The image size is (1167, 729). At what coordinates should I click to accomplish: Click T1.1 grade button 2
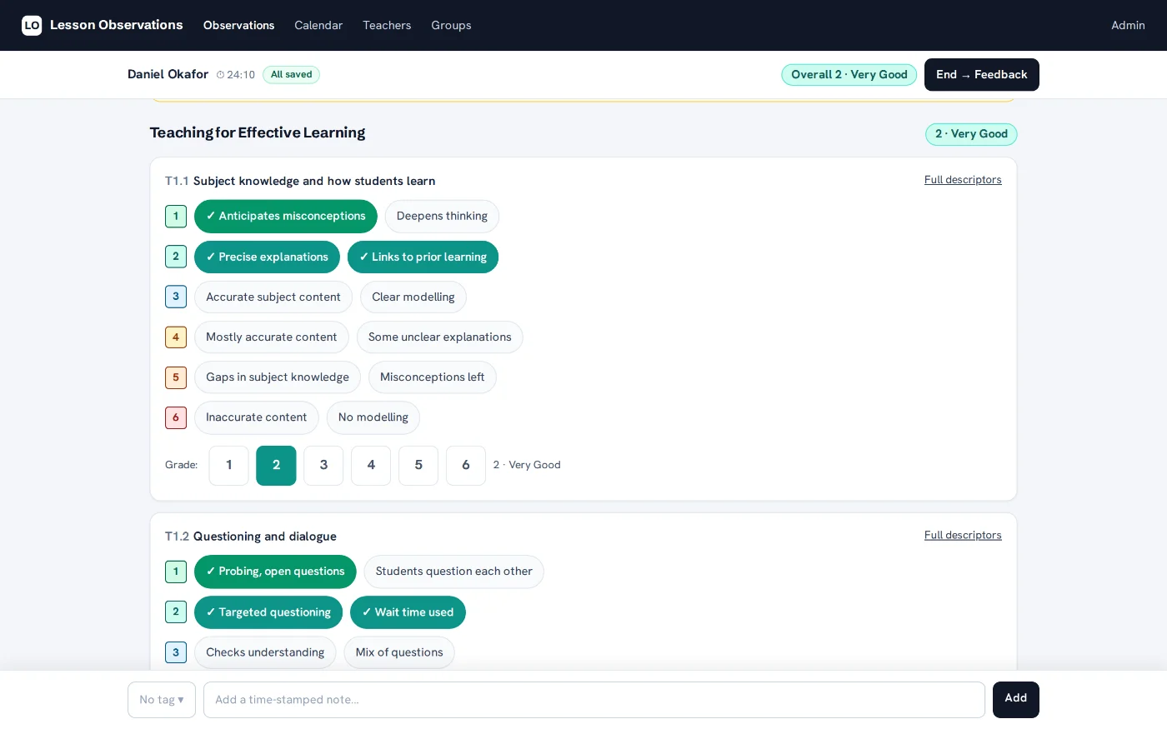pos(276,466)
